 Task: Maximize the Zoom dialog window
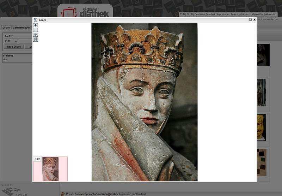250,20
